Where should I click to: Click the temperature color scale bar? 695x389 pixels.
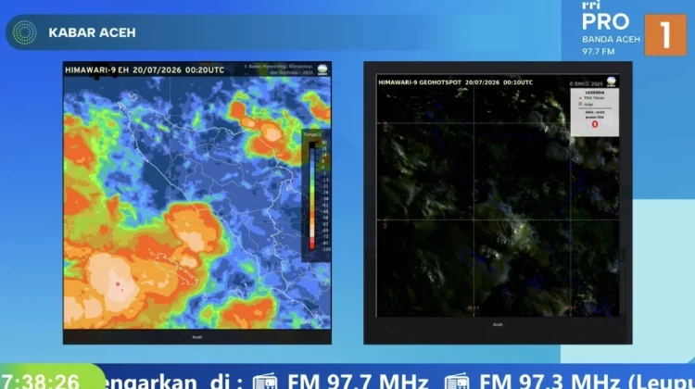pos(312,195)
